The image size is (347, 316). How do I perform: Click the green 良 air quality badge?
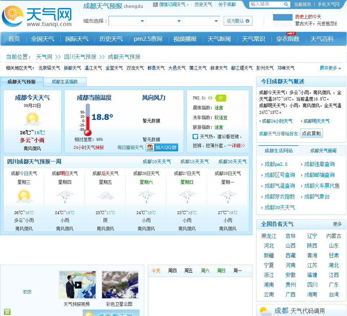[221, 98]
